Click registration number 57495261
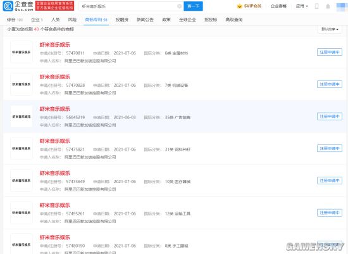Screen dimensions: 348x254 click(75, 213)
